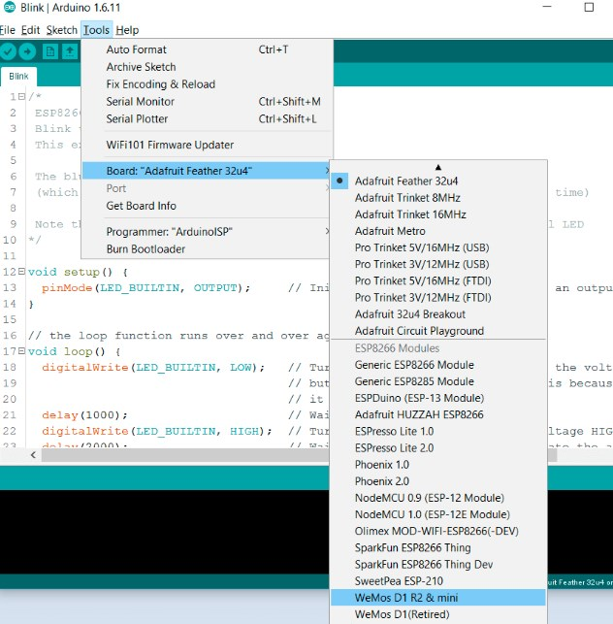Select Generic ESP8285 Module
The width and height of the screenshot is (613, 624).
(439, 381)
